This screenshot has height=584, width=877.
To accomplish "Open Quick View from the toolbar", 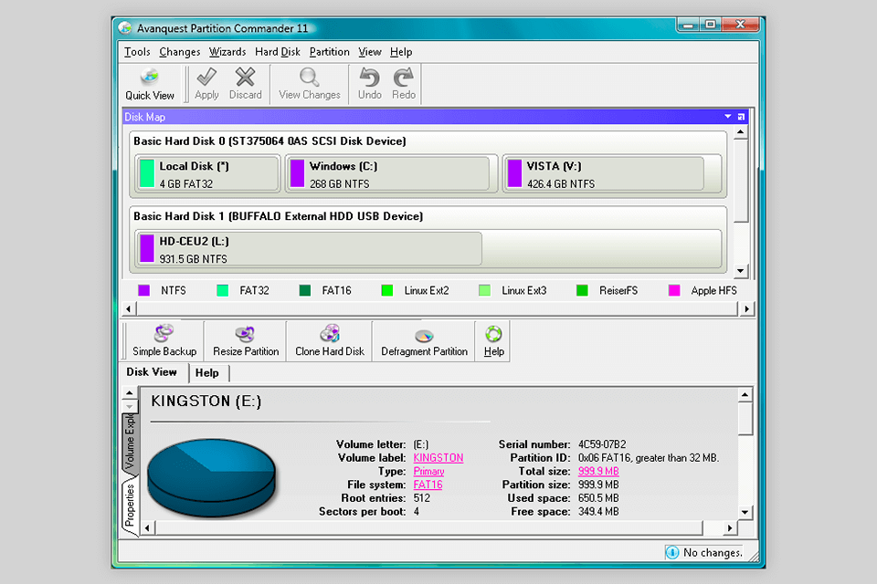I will click(x=149, y=84).
